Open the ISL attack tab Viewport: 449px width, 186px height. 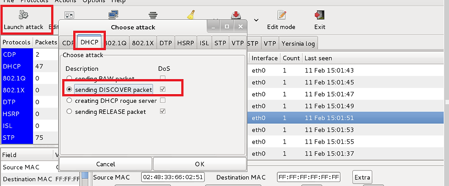coord(204,43)
